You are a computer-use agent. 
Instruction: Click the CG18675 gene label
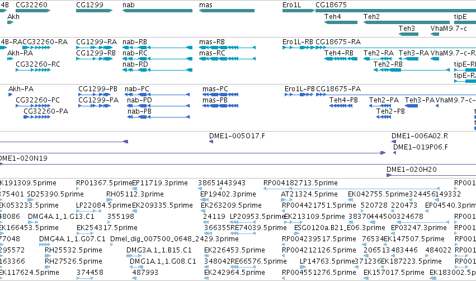(x=331, y=5)
